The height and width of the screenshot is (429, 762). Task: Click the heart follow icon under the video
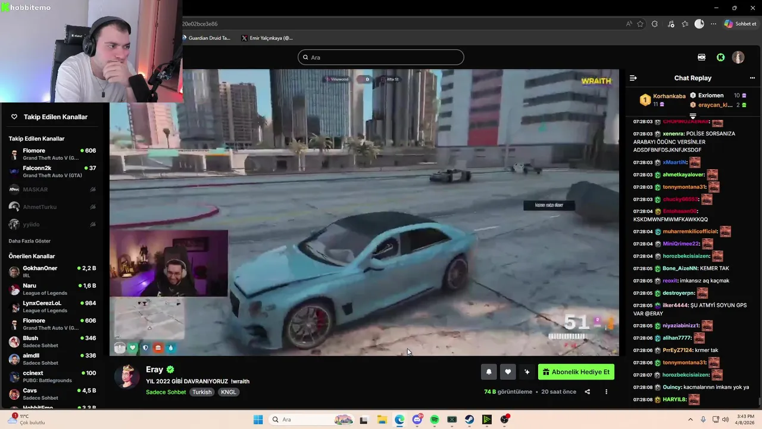[x=508, y=372]
